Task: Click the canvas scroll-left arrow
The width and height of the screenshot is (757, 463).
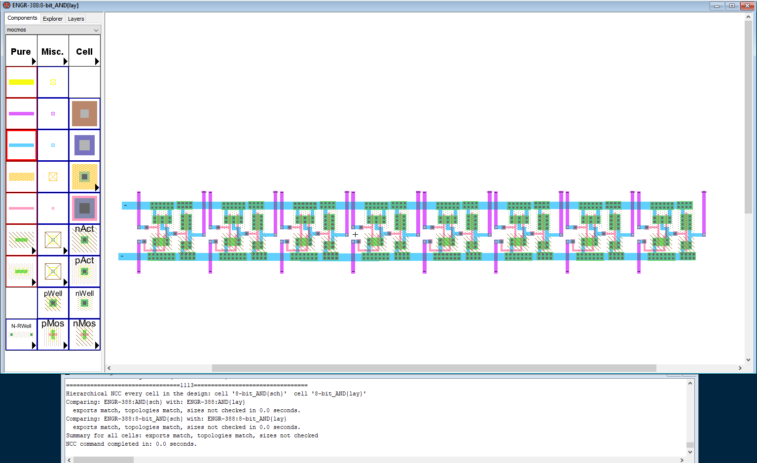Action: [109, 368]
